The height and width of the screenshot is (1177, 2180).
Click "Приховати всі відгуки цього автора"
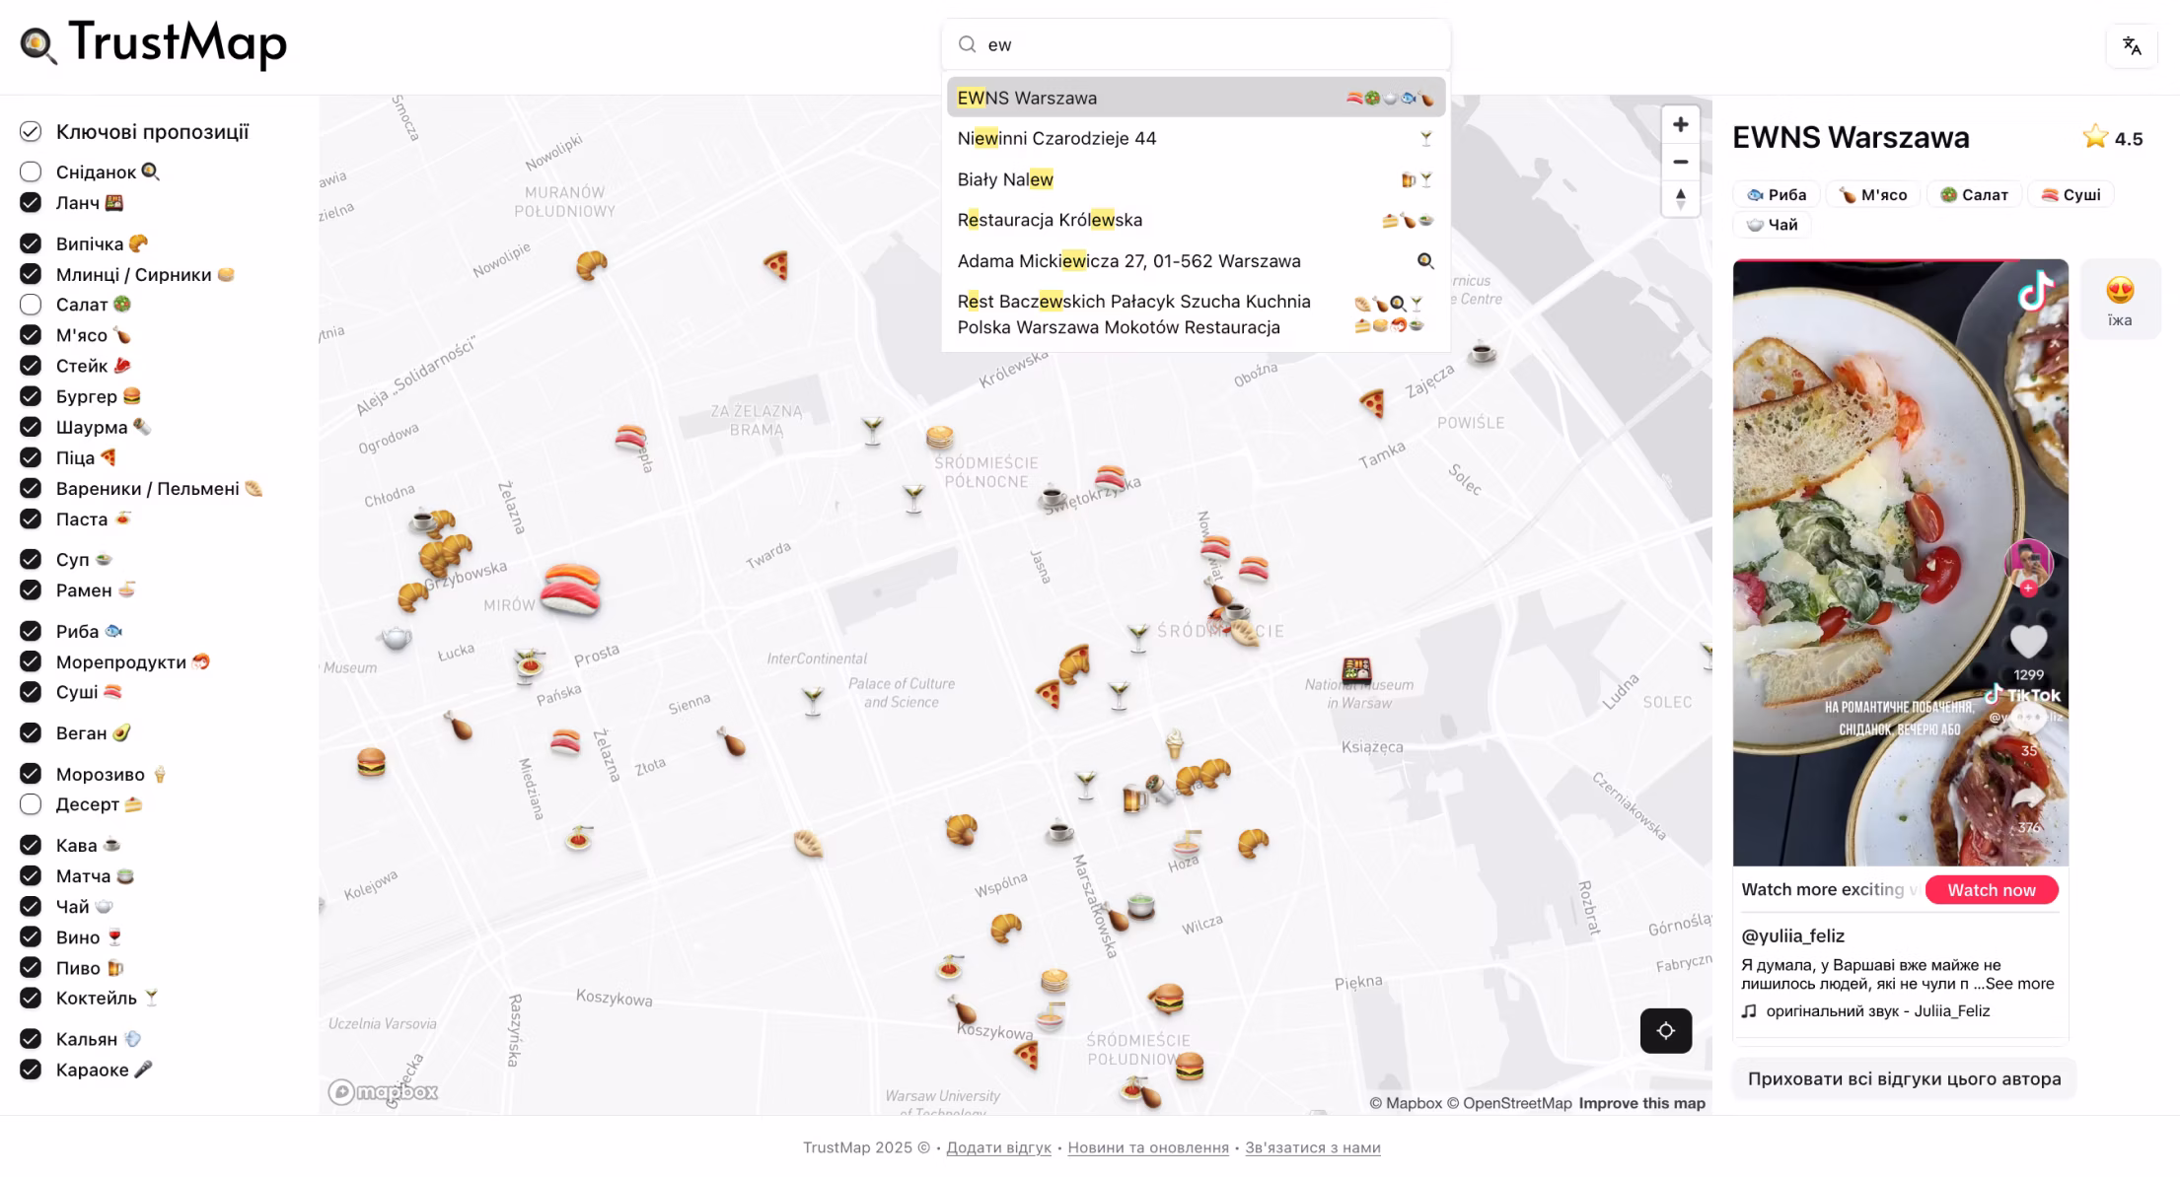pyautogui.click(x=1901, y=1078)
